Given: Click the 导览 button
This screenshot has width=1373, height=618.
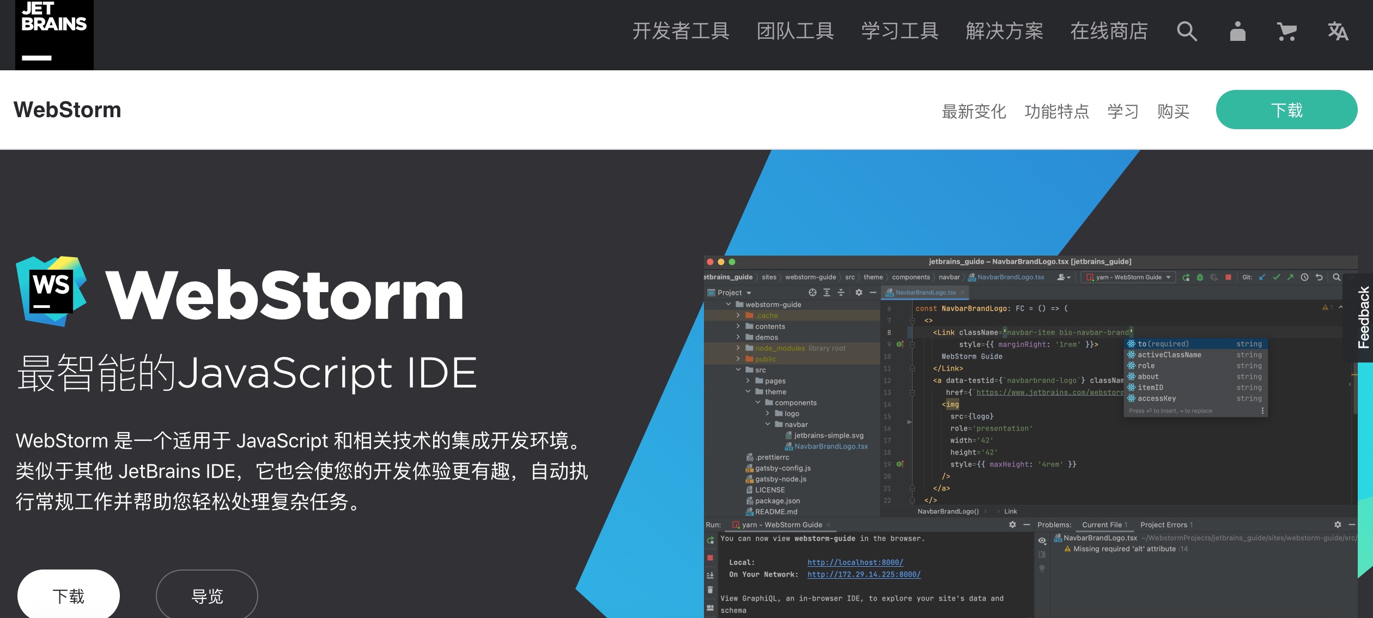Looking at the screenshot, I should pos(207,595).
